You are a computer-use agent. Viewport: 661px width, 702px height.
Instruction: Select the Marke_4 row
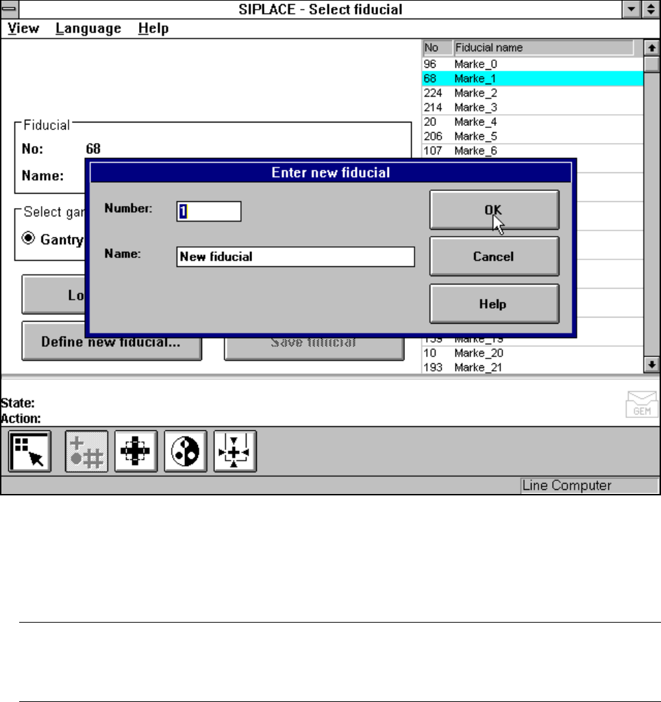click(532, 122)
